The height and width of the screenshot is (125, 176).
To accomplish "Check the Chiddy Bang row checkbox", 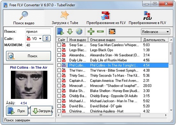I will pyautogui.click(x=59, y=96).
